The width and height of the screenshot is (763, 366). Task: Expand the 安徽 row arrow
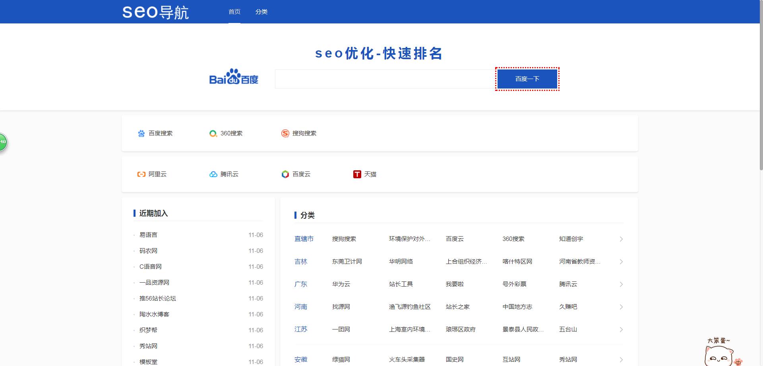621,360
